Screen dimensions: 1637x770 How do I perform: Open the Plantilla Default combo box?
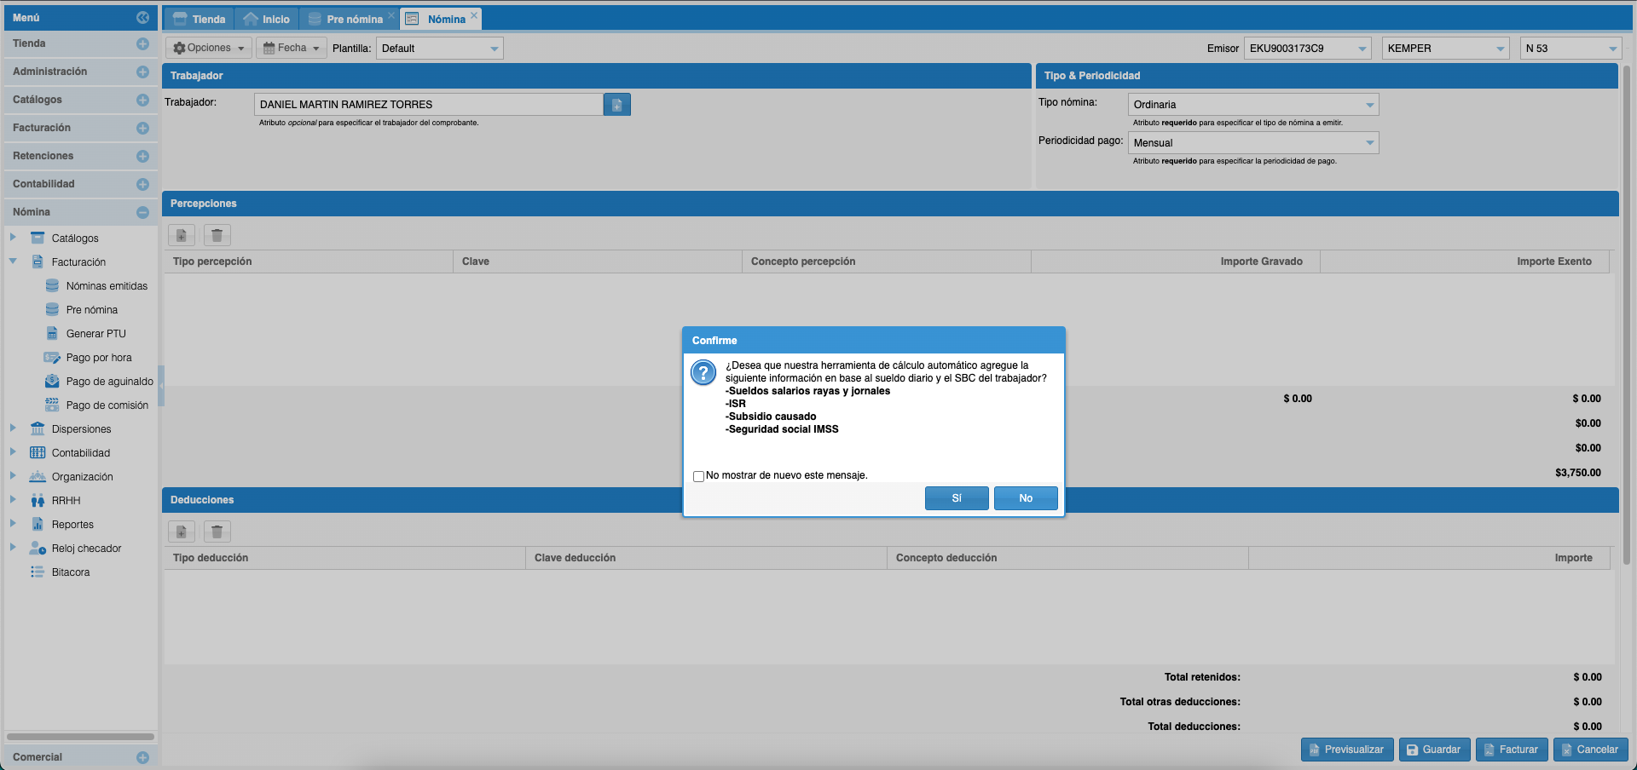coord(494,49)
